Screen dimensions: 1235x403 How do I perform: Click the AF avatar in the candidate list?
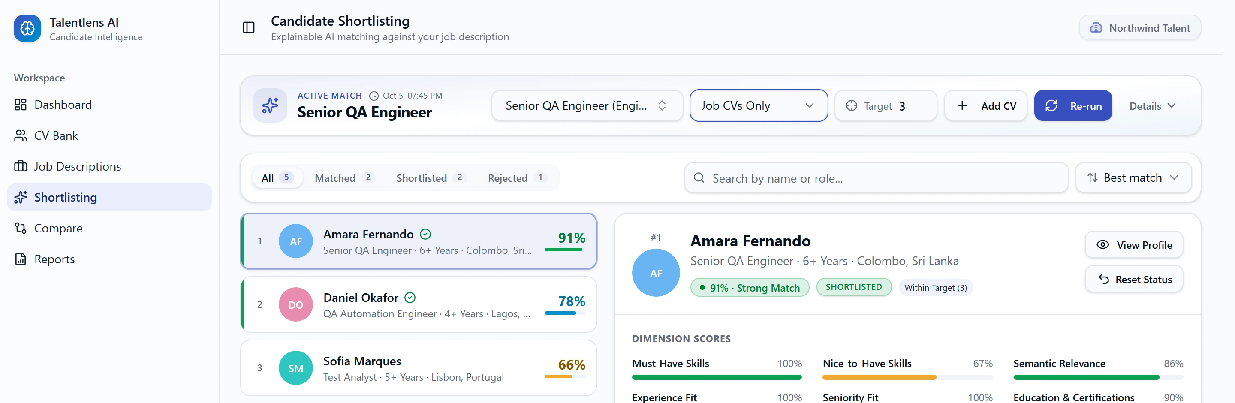point(296,241)
